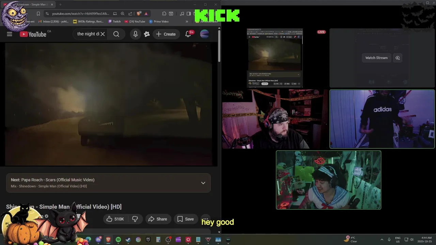Click install app icon in address bar
The image size is (436, 245).
pyautogui.click(x=115, y=14)
